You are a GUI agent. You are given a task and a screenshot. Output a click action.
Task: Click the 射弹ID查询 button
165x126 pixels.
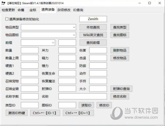click(x=121, y=89)
